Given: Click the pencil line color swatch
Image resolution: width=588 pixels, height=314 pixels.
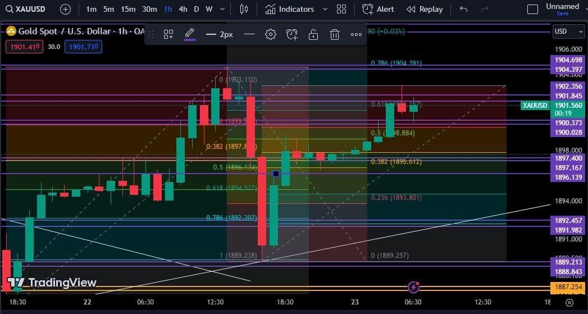Looking at the screenshot, I should tap(190, 34).
